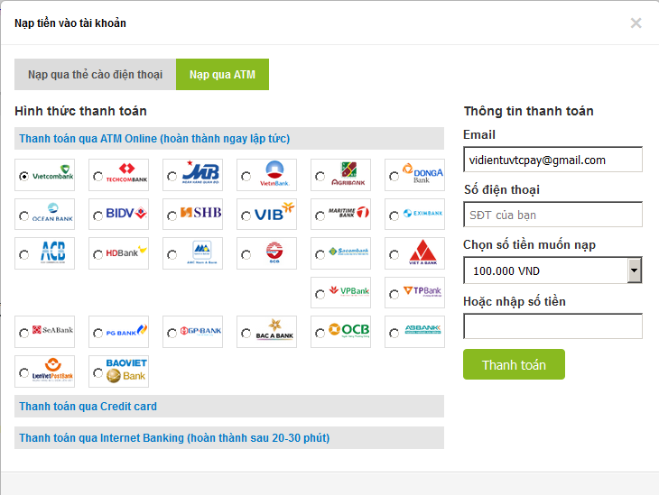Image resolution: width=659 pixels, height=495 pixels.
Task: Choose the VietinBank logo
Action: 274,173
